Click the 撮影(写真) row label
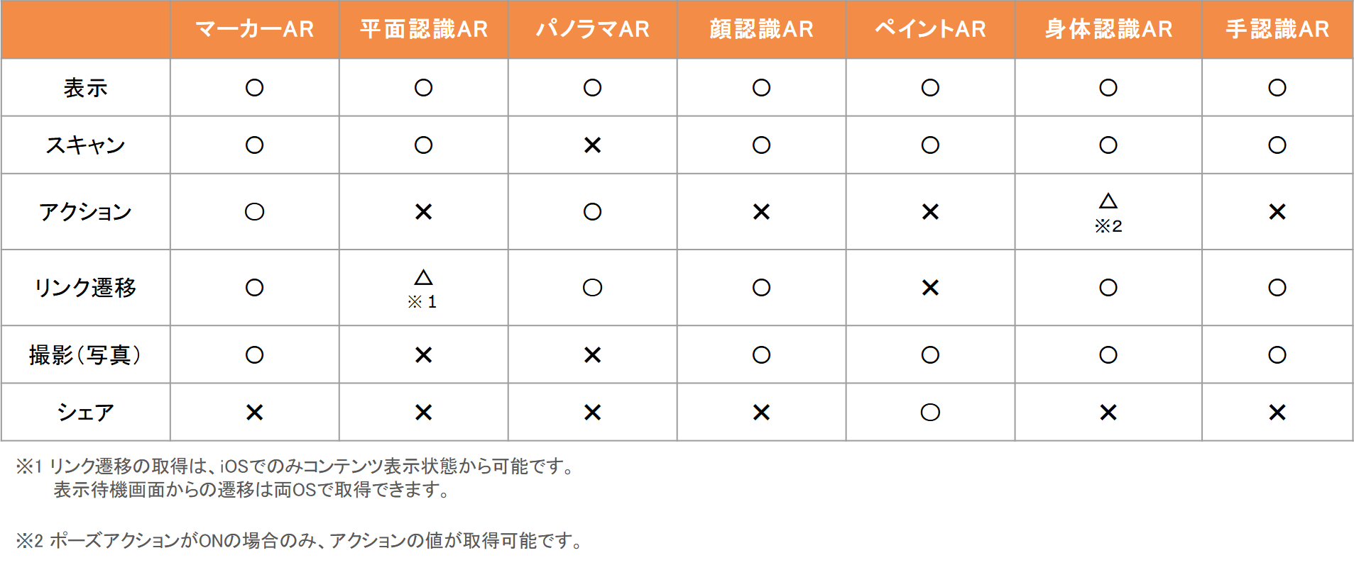This screenshot has height=565, width=1354. pyautogui.click(x=86, y=355)
